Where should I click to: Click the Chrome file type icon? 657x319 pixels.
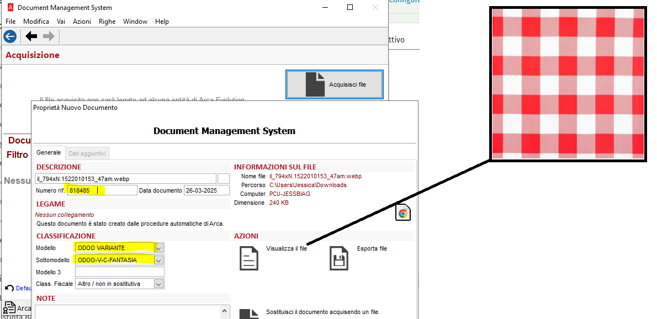403,214
